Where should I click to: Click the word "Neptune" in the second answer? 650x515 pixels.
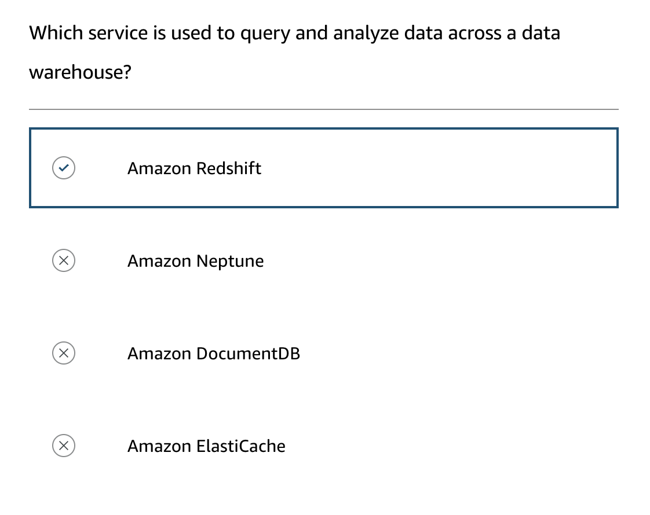[230, 261]
